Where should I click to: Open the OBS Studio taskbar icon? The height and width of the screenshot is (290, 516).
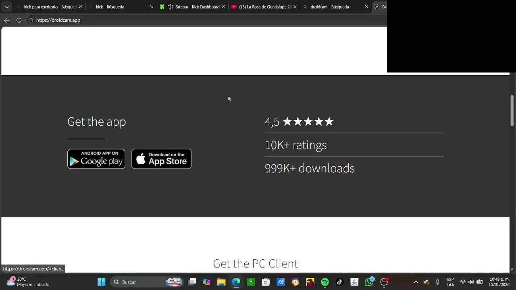[x=384, y=282]
